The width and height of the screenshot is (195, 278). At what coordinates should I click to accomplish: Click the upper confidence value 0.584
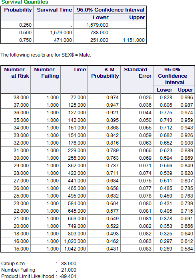click(187, 249)
